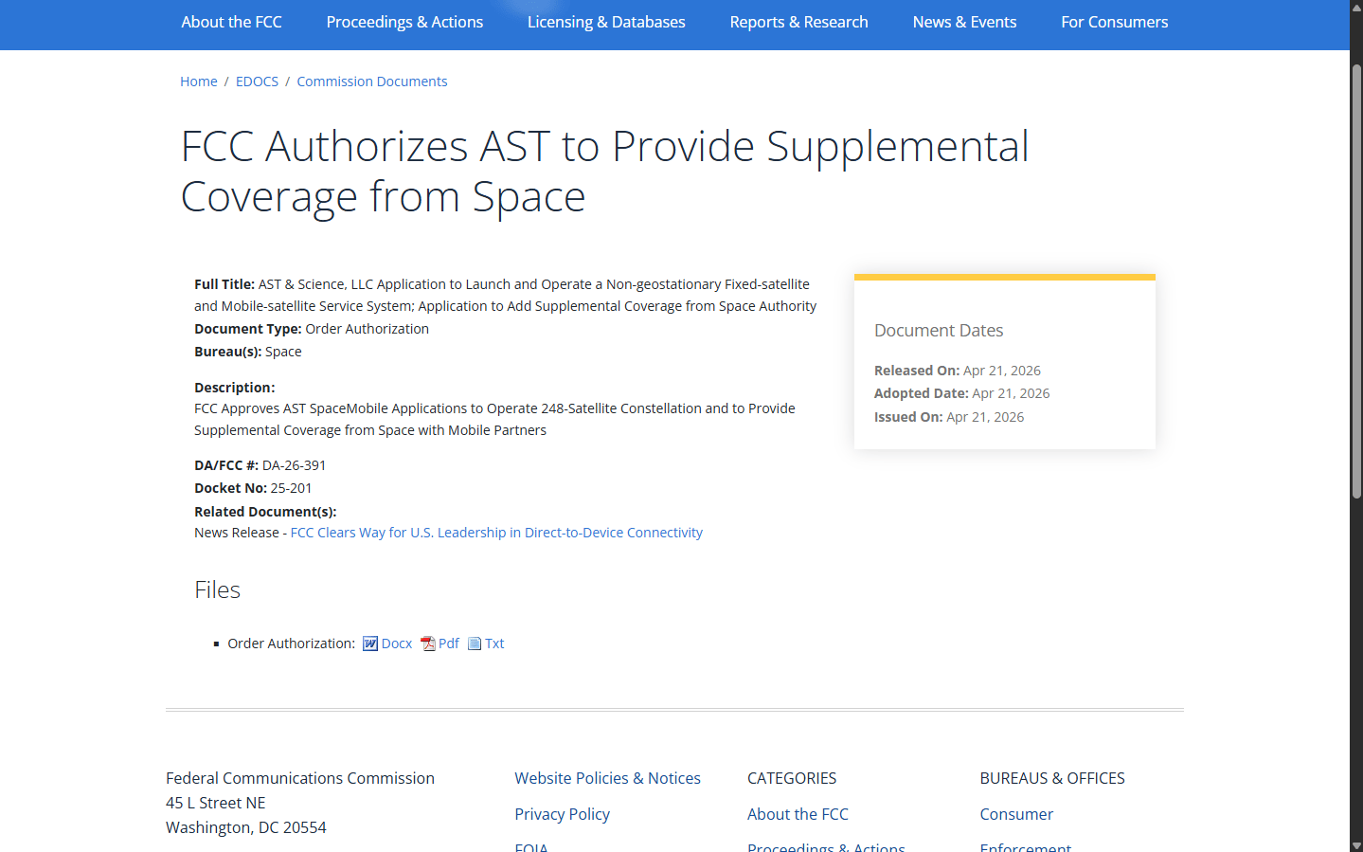Open the Consumer bureau link
Screen dimensions: 1363x852
coord(1016,814)
